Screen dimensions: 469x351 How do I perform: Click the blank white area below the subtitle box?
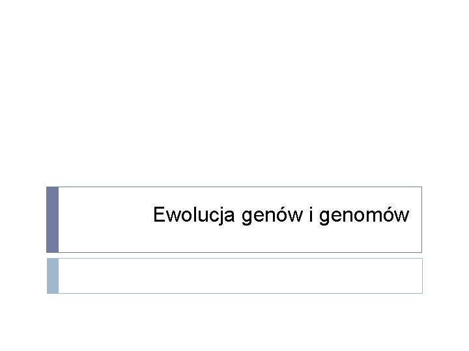click(x=234, y=322)
